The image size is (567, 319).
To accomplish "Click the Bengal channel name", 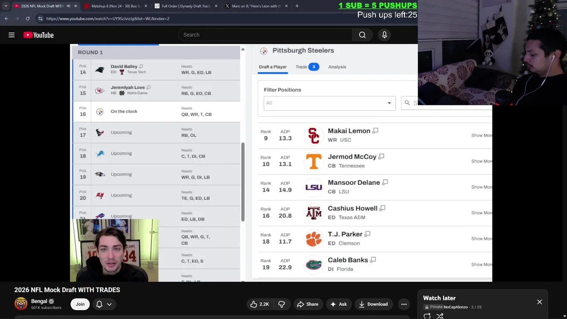I will [39, 301].
